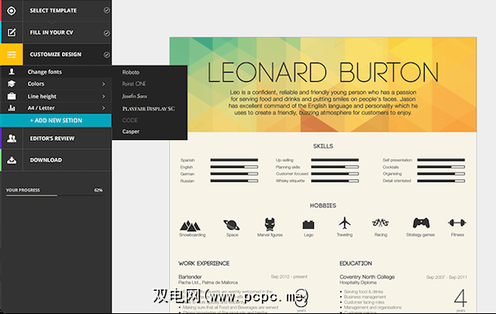Click the Leonard Burton name heading

[323, 72]
